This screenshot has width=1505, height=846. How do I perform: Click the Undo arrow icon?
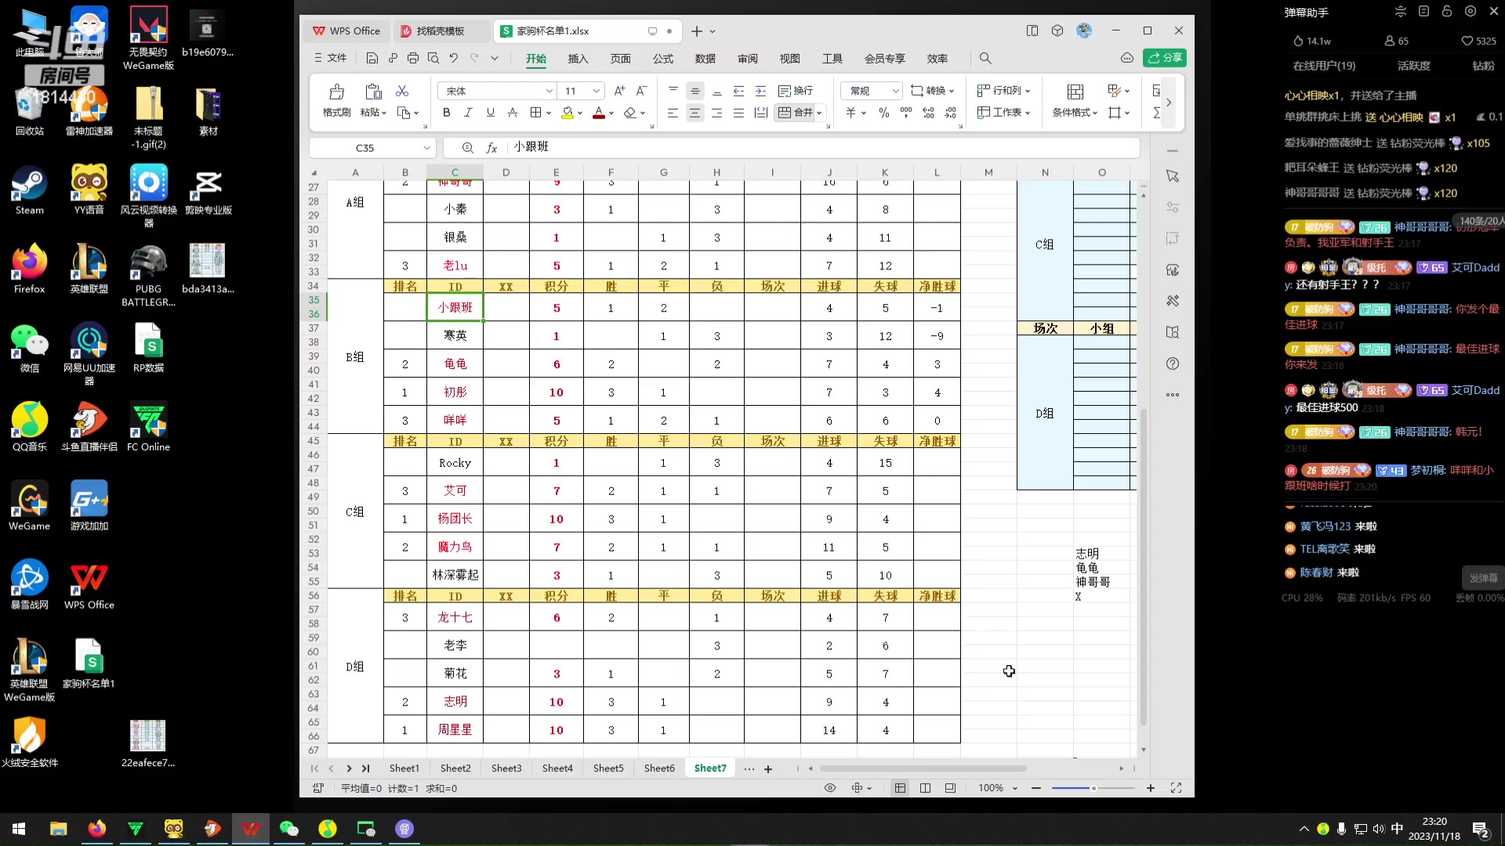click(453, 58)
